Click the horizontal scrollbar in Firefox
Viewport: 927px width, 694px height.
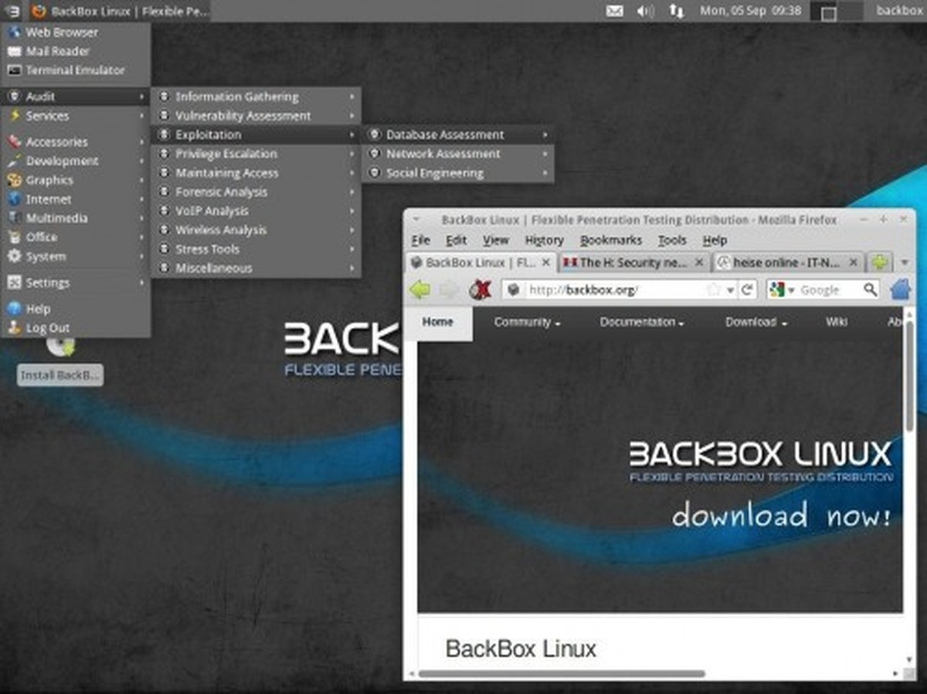(x=562, y=674)
